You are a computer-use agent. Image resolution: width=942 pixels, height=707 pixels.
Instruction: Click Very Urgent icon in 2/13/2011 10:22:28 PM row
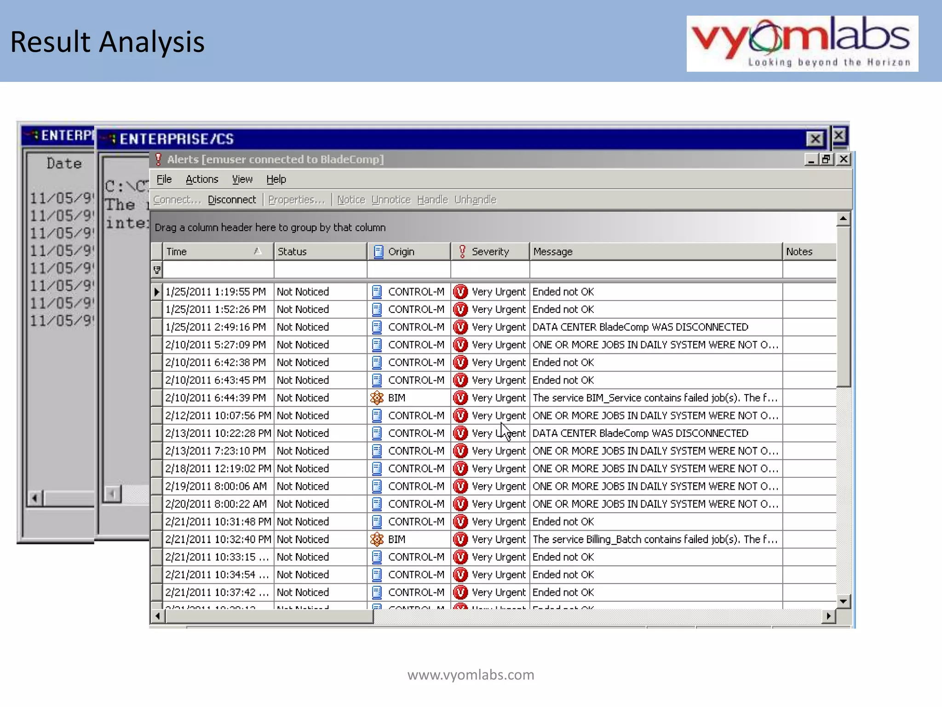tap(460, 433)
